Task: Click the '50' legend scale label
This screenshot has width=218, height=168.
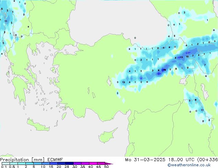Action: 106,167
